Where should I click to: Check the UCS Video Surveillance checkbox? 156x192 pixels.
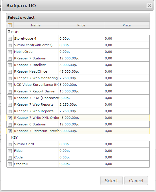(10, 85)
